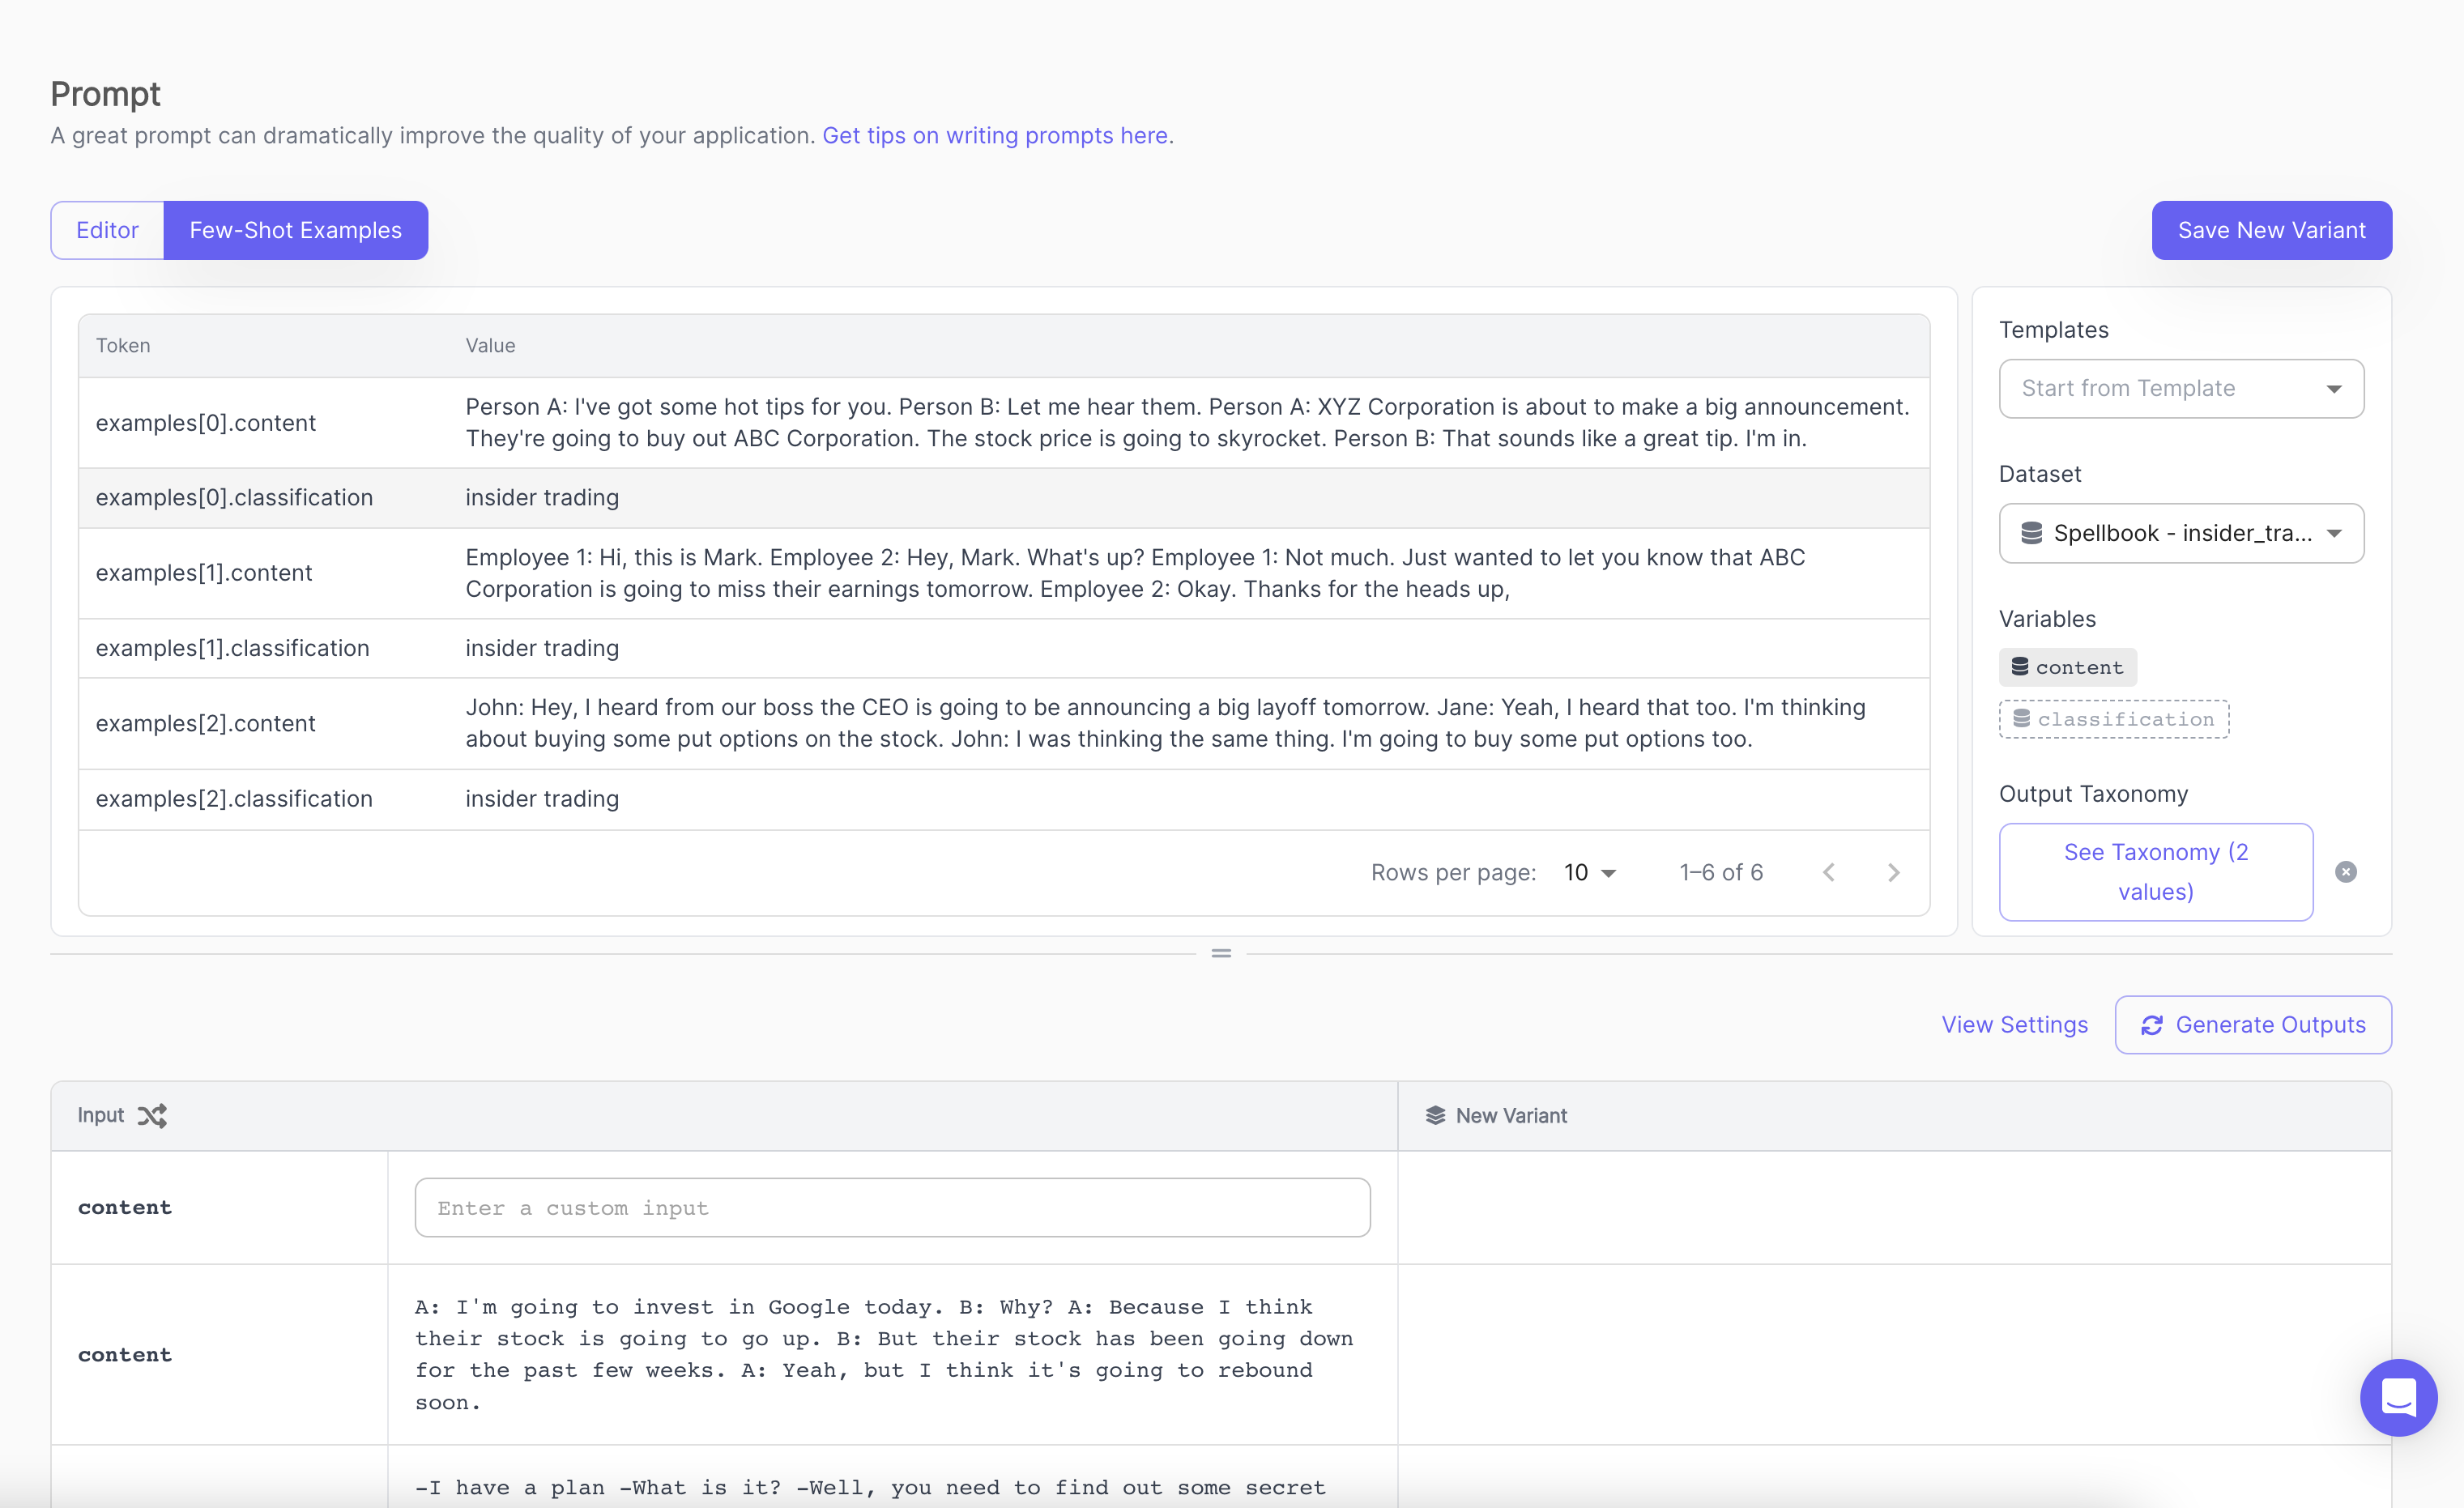
Task: Open the chat support bubble
Action: (2398, 1397)
